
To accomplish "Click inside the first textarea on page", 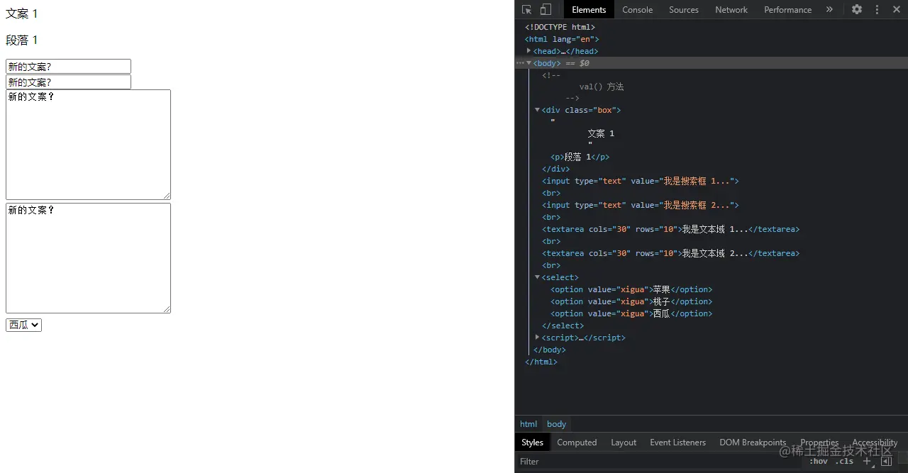I will coord(88,144).
